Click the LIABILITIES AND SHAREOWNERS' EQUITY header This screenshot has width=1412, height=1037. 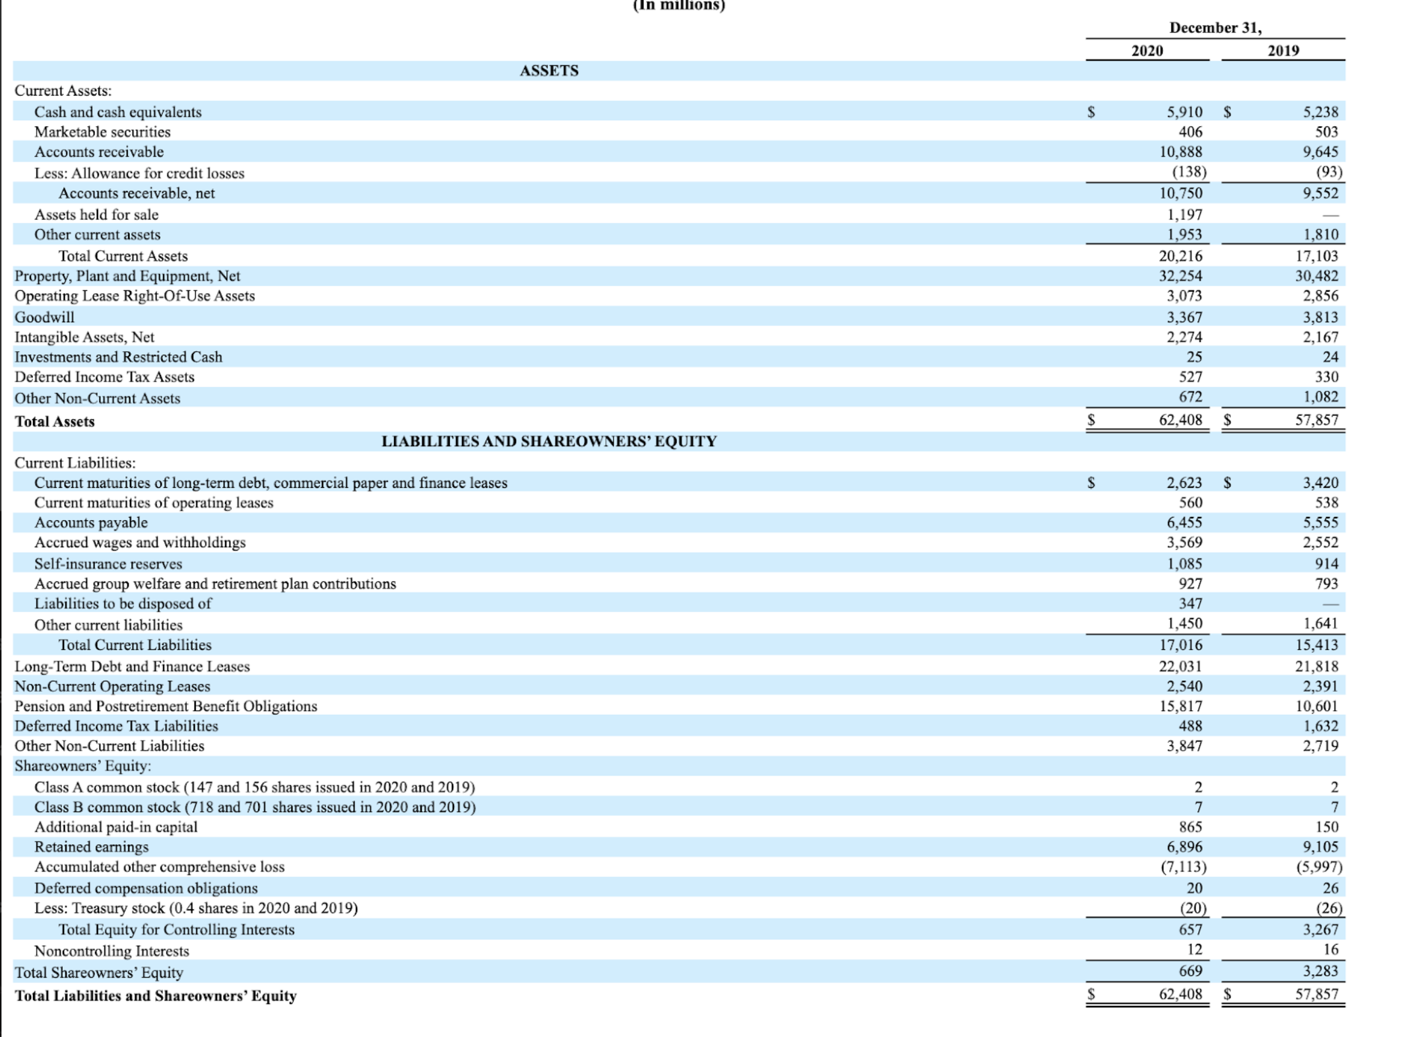point(550,441)
